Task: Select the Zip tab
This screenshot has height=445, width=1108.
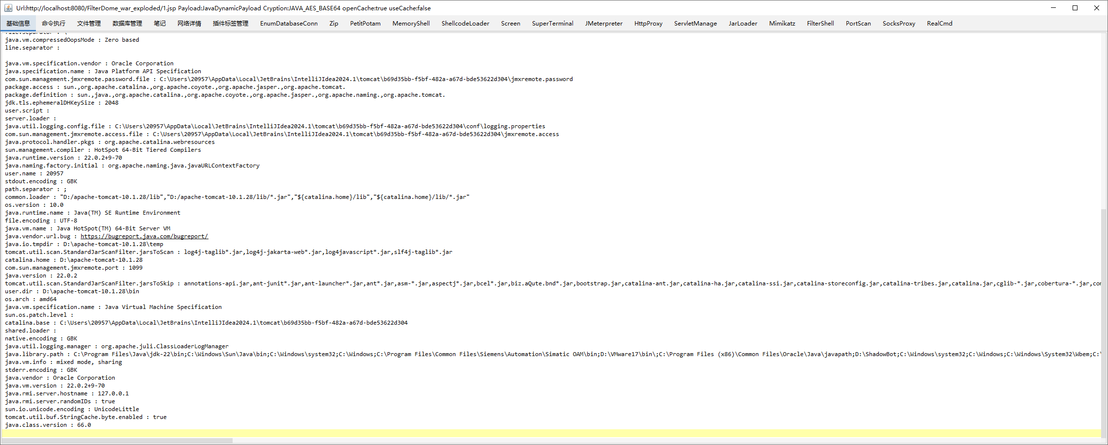Action: (333, 24)
